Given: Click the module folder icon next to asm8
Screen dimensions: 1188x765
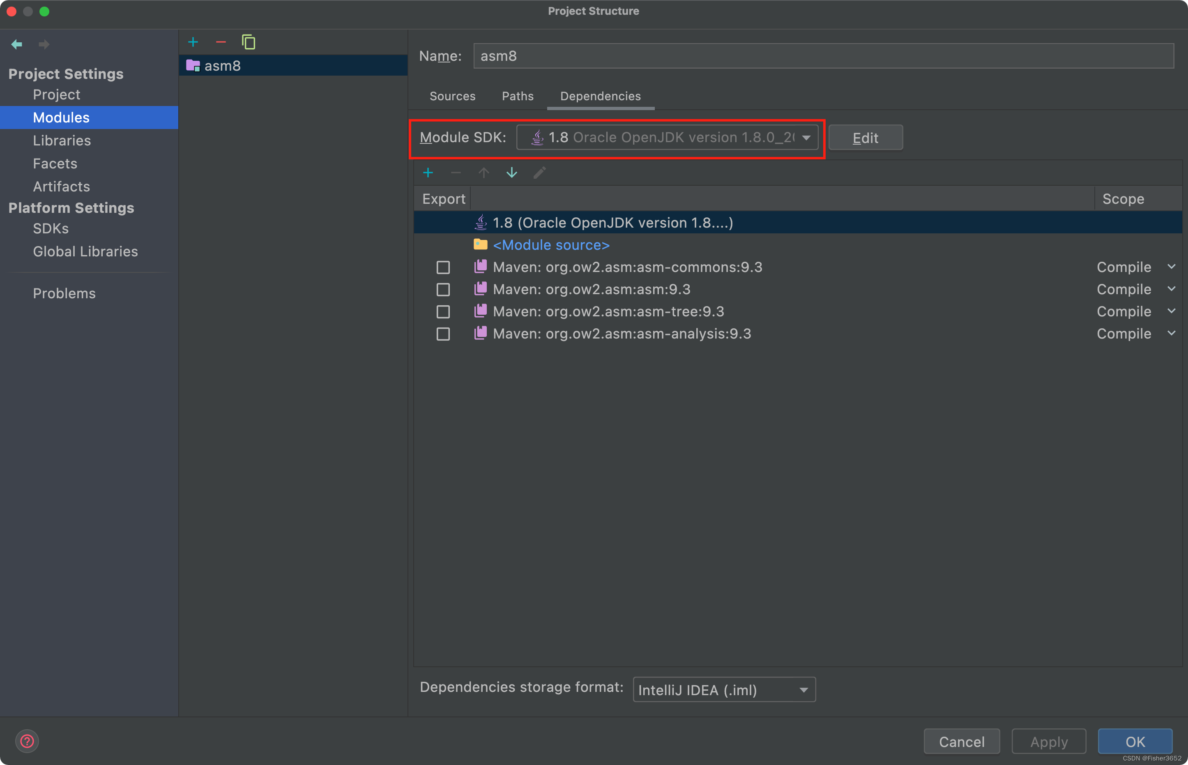Looking at the screenshot, I should click(x=193, y=65).
